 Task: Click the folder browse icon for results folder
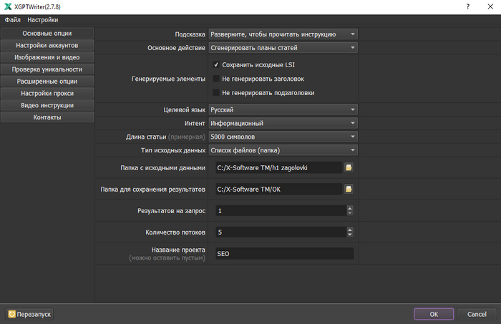[x=349, y=190]
